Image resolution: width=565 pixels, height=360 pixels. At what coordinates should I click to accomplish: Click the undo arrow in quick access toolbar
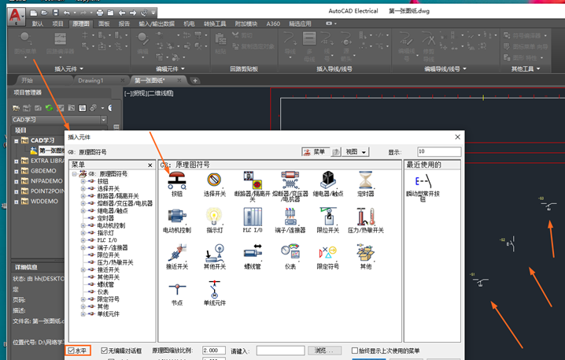[67, 13]
